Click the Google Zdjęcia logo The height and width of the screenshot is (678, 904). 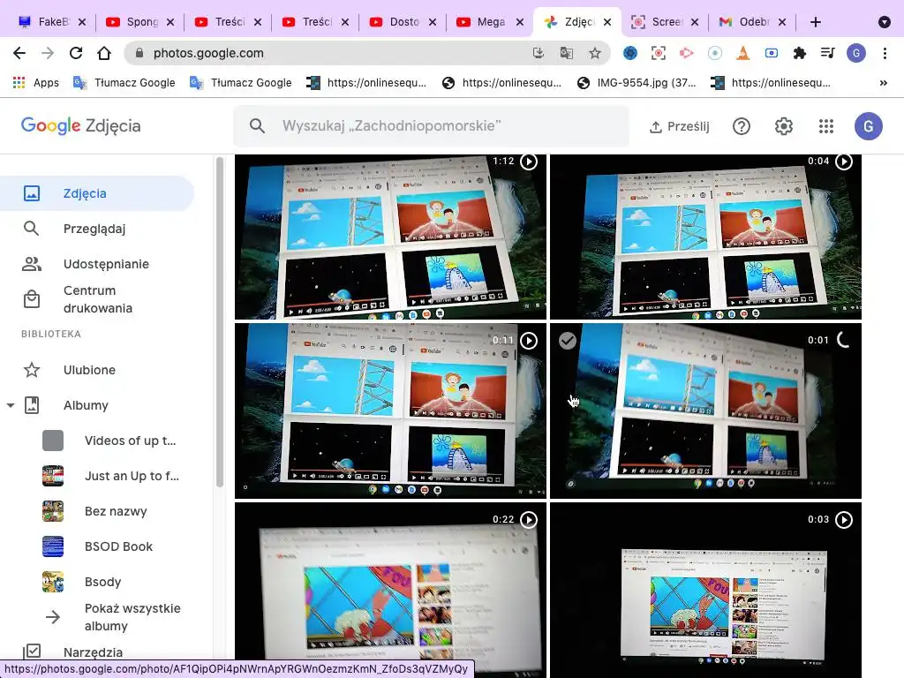(80, 125)
